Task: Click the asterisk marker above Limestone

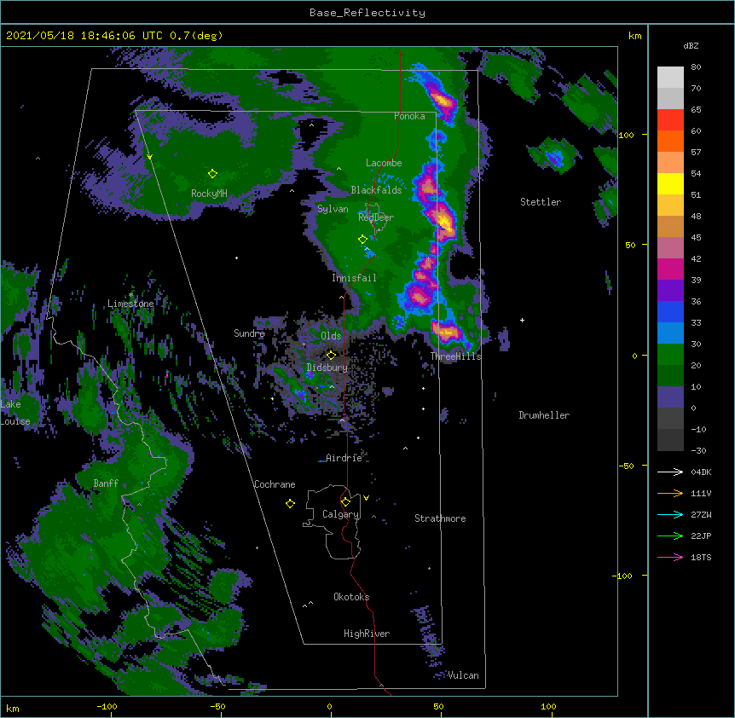Action: point(130,295)
